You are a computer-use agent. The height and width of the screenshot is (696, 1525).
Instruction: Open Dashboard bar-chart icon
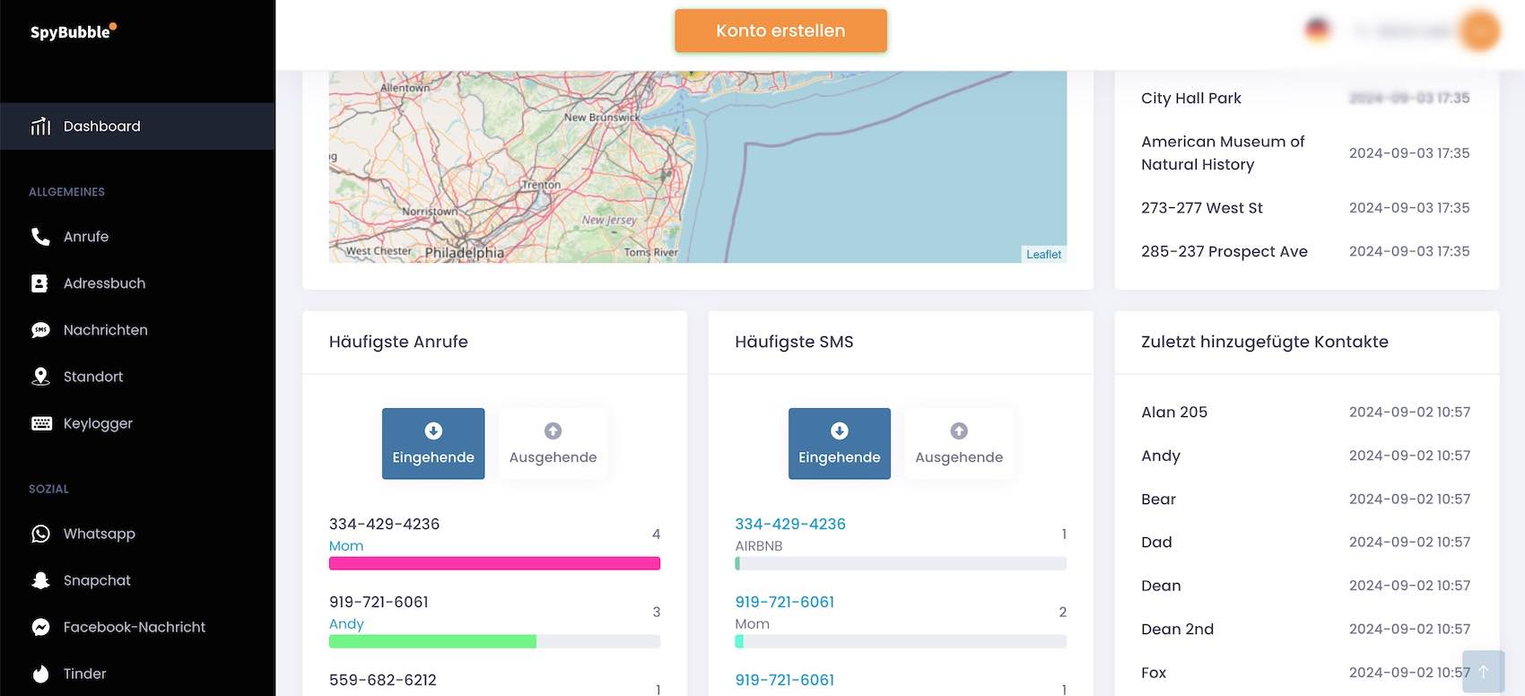[40, 126]
